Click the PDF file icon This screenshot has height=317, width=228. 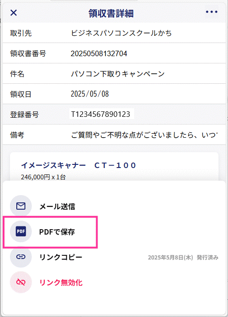(x=21, y=231)
